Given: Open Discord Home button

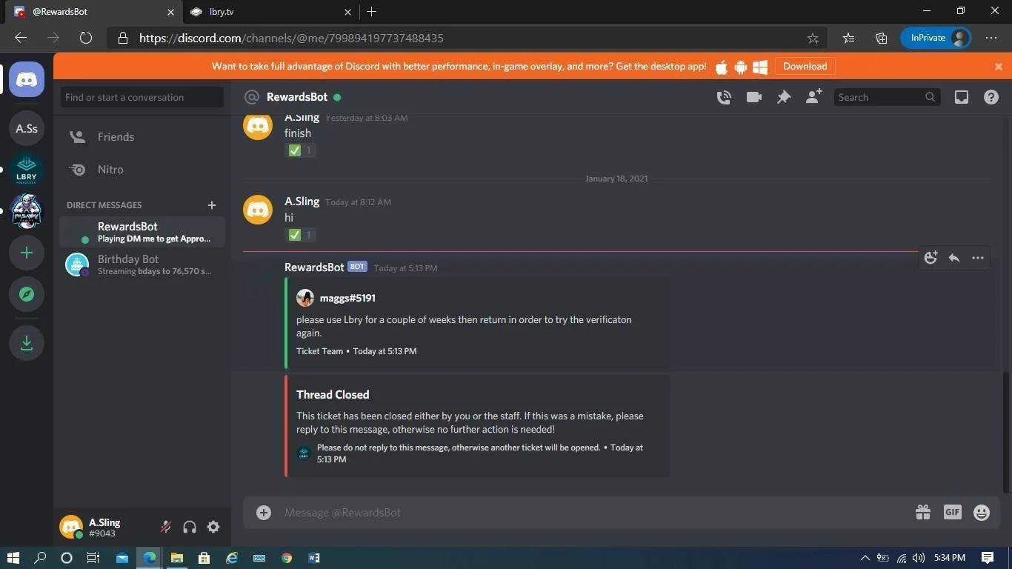Looking at the screenshot, I should pos(27,79).
